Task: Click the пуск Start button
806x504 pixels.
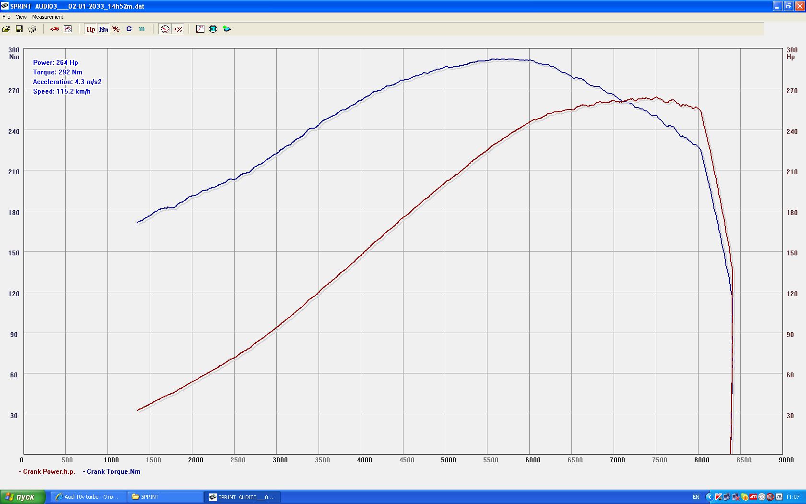Action: pos(23,497)
